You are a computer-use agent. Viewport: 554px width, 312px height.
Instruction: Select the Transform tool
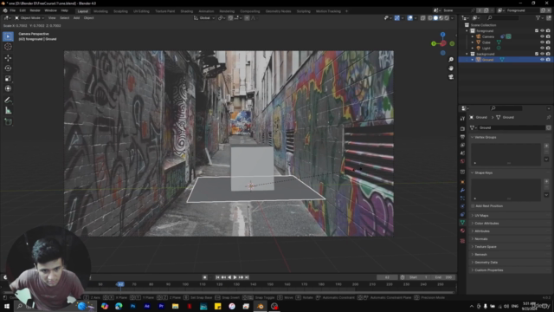pos(8,88)
